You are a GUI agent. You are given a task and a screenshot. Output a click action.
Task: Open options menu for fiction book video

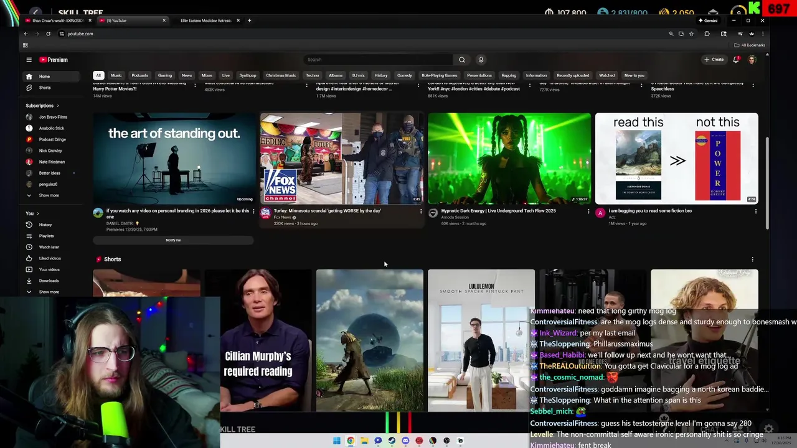click(x=756, y=211)
